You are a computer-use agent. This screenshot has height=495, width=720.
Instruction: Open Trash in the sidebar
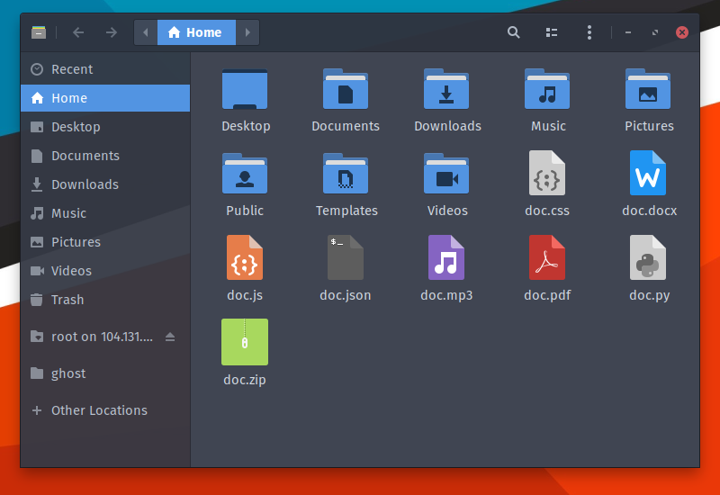[x=105, y=300]
